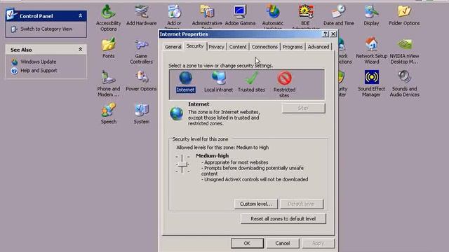Open Sounds and Audio Devices icon
449x252 pixels.
click(x=404, y=84)
